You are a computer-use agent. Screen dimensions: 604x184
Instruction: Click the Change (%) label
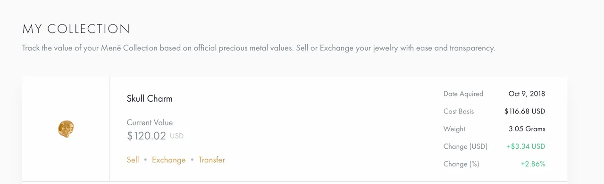[461, 164]
